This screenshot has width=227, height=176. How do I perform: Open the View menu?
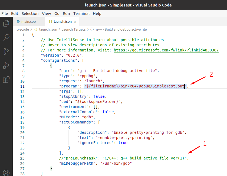[x=46, y=14]
